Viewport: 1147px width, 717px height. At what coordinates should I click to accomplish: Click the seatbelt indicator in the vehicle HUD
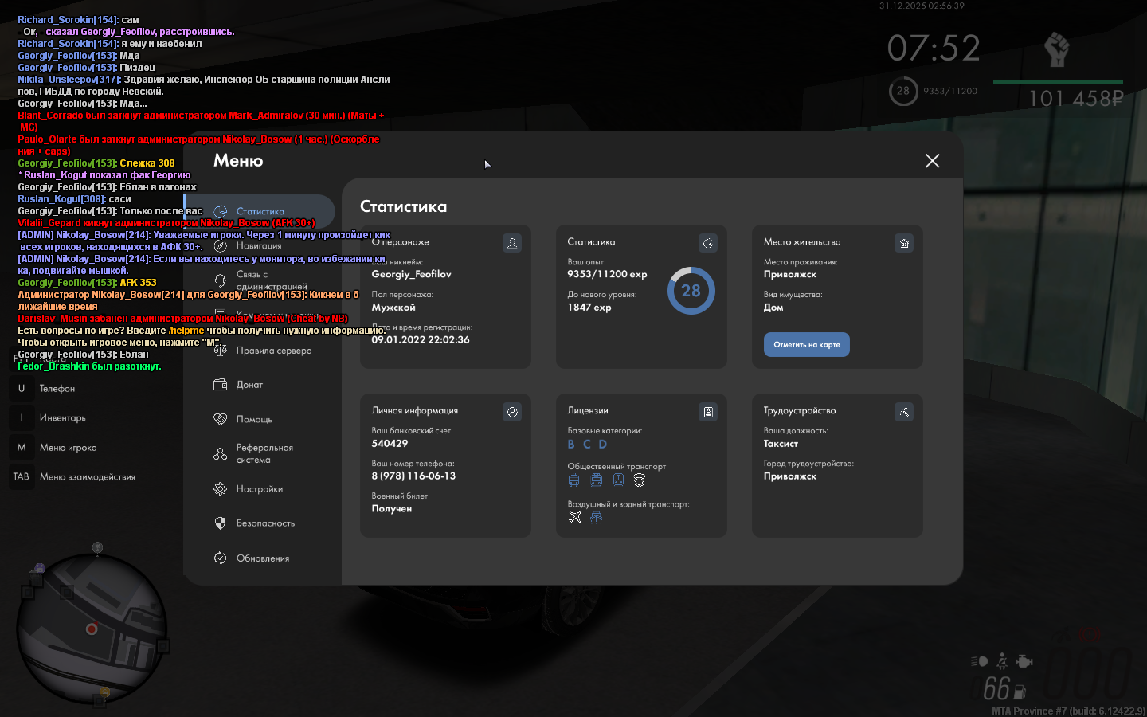coord(1002,661)
